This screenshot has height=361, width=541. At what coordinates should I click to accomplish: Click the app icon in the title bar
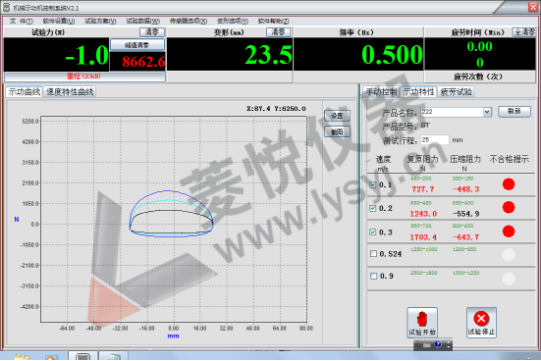pyautogui.click(x=6, y=7)
